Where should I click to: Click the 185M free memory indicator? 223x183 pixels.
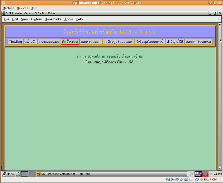(x=198, y=174)
